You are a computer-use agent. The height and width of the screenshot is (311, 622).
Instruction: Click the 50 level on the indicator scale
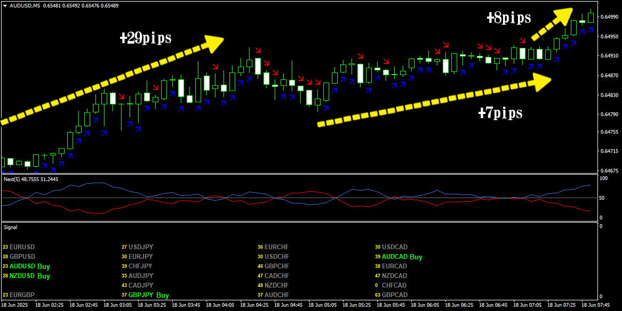pos(602,198)
